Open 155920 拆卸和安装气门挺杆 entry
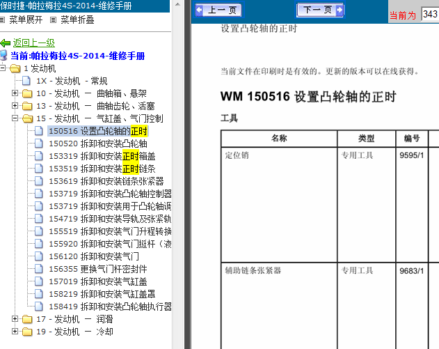Viewport: 439px width, 349px height. coord(111,244)
